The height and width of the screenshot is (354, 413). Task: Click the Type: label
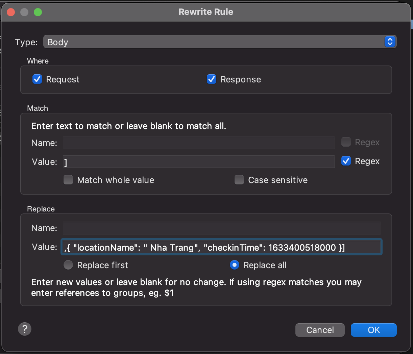(26, 42)
